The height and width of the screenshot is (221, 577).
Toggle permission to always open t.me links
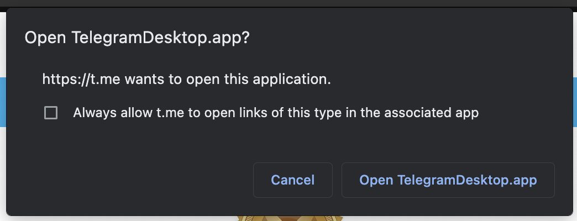51,113
